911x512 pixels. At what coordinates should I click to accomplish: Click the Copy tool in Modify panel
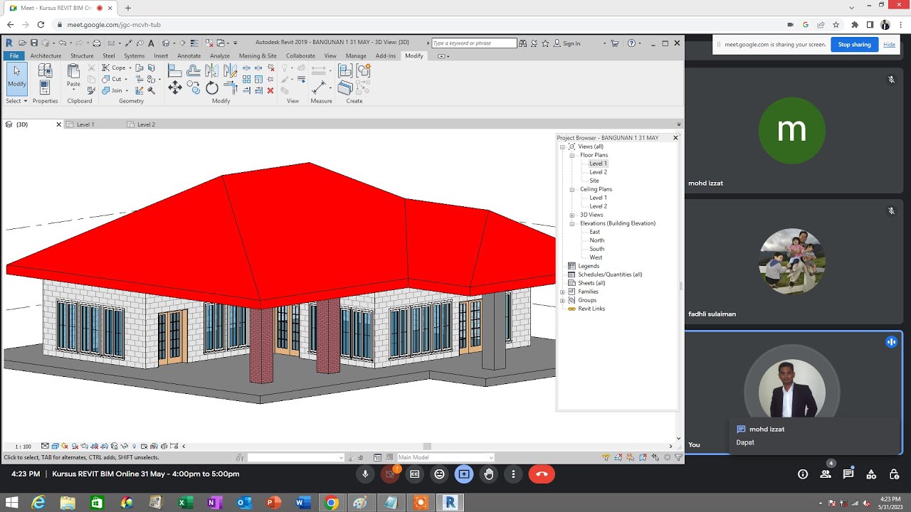(193, 87)
